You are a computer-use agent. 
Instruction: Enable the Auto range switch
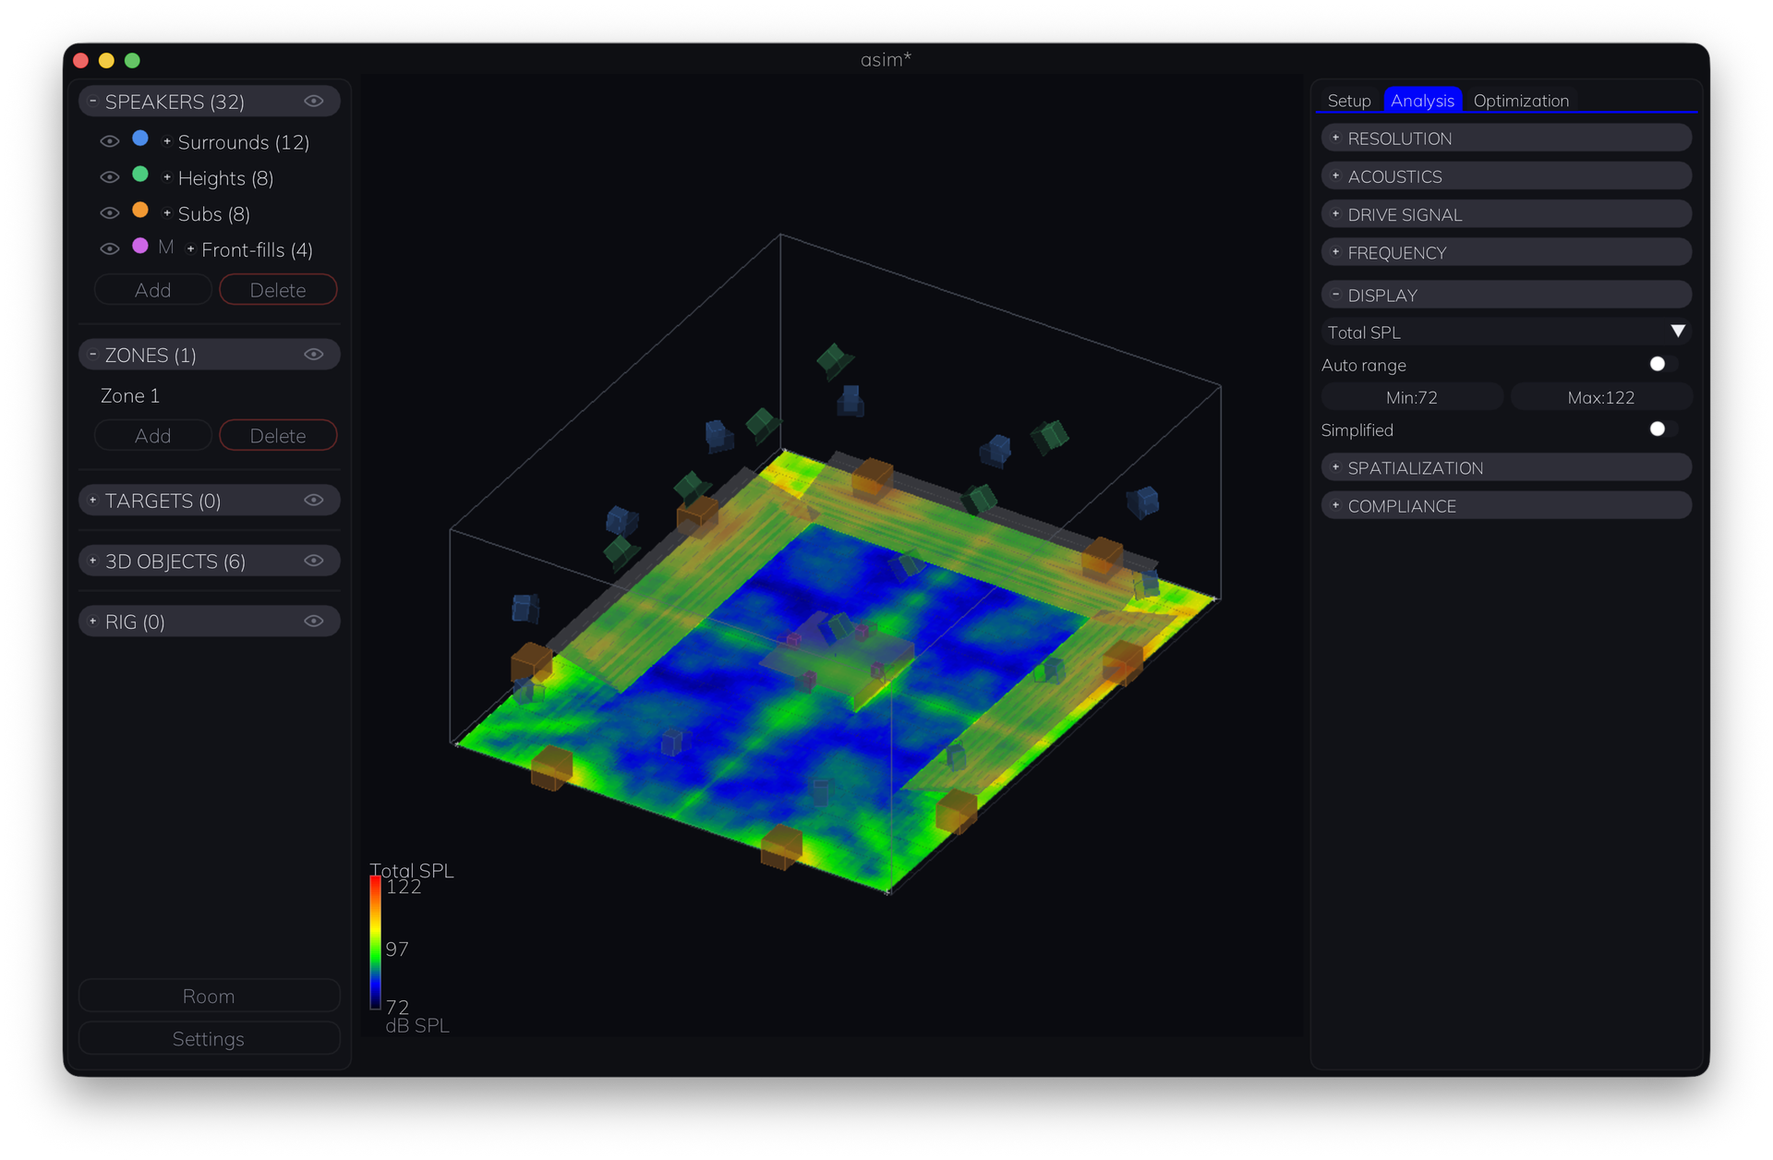1663,365
